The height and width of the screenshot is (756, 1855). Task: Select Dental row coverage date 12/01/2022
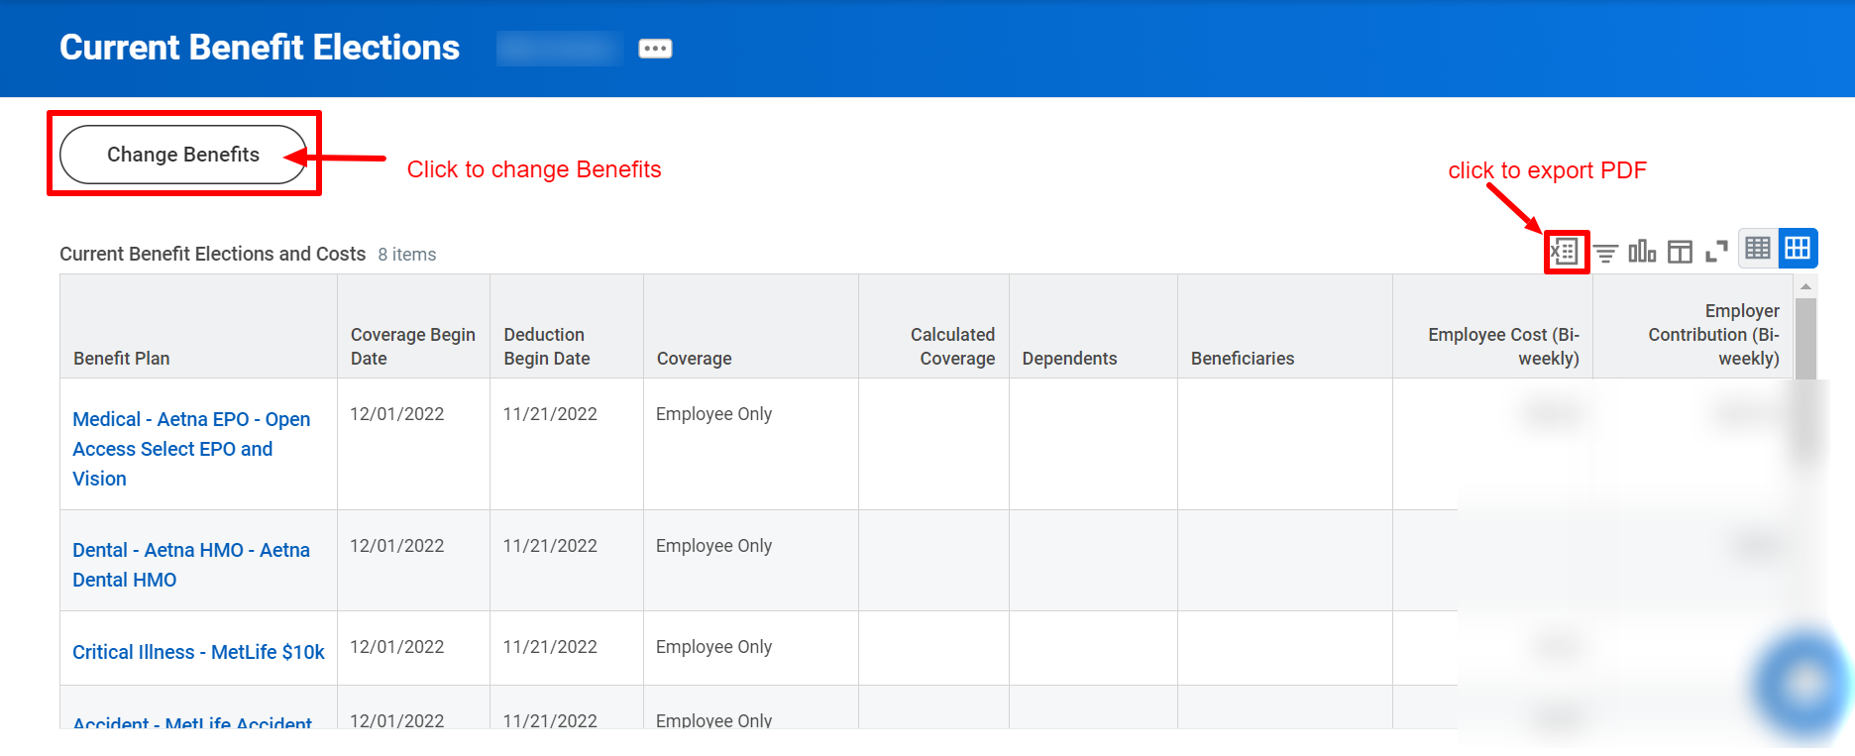(x=397, y=546)
